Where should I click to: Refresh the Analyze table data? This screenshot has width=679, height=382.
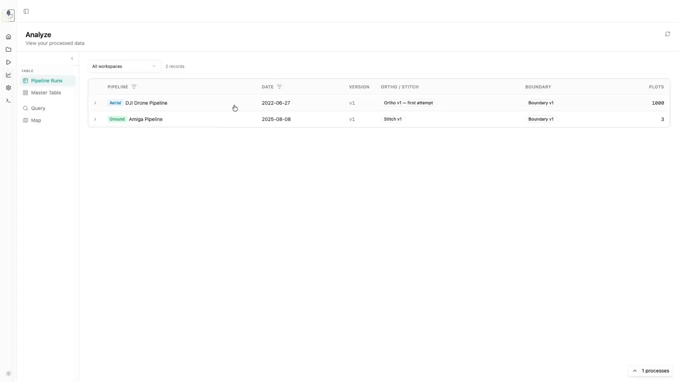pos(667,34)
